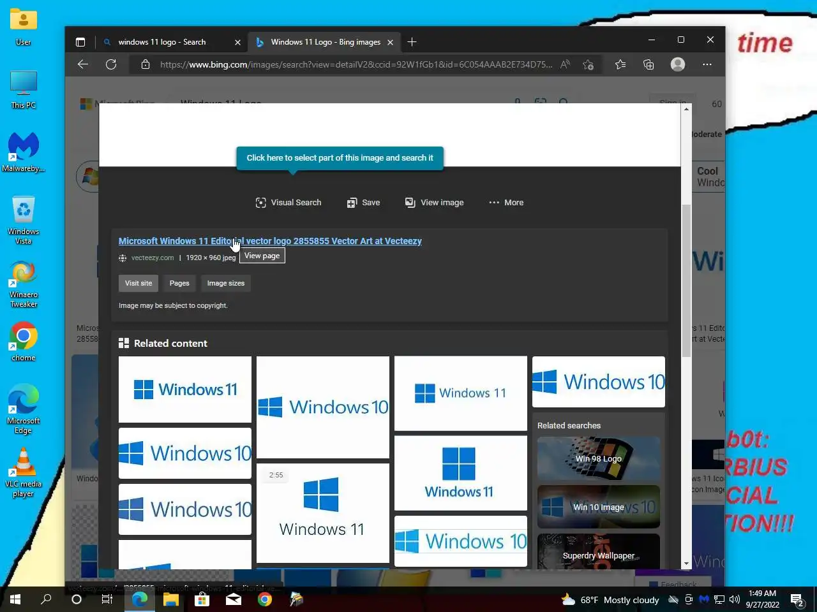Open the Edge tab actions menu icon
Viewport: 817px width, 612px height.
coord(80,42)
